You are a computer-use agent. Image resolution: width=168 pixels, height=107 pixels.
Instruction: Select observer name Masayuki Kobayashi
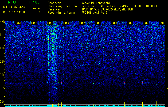tap(96, 3)
